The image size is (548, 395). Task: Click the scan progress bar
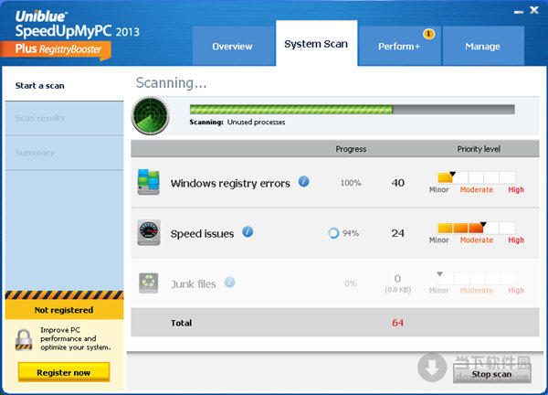tap(352, 110)
